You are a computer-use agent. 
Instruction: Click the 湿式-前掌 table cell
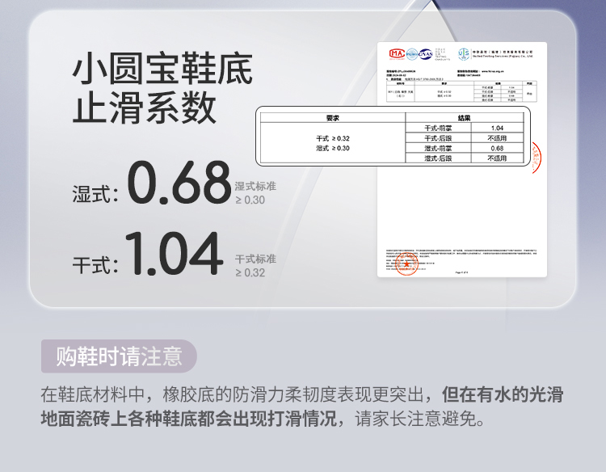[x=438, y=148]
